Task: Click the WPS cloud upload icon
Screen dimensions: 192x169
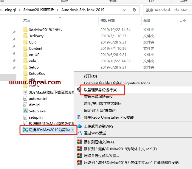Action: tap(80, 126)
